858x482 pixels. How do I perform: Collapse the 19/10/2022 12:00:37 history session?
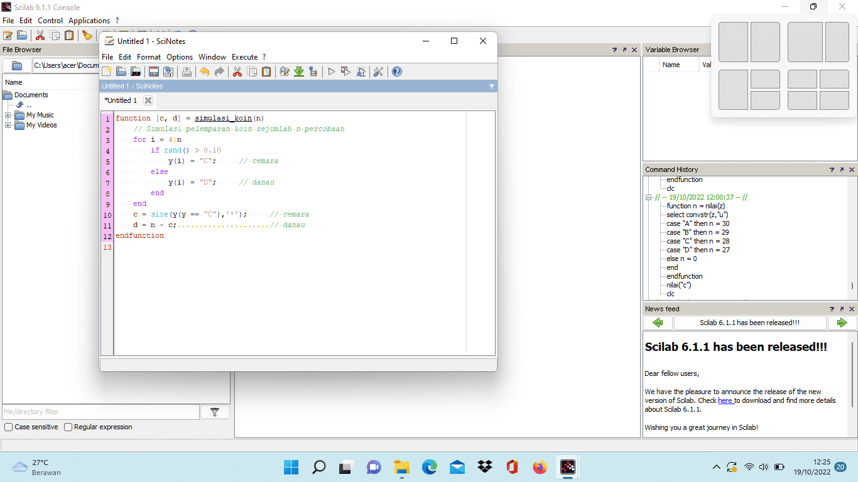tap(649, 197)
